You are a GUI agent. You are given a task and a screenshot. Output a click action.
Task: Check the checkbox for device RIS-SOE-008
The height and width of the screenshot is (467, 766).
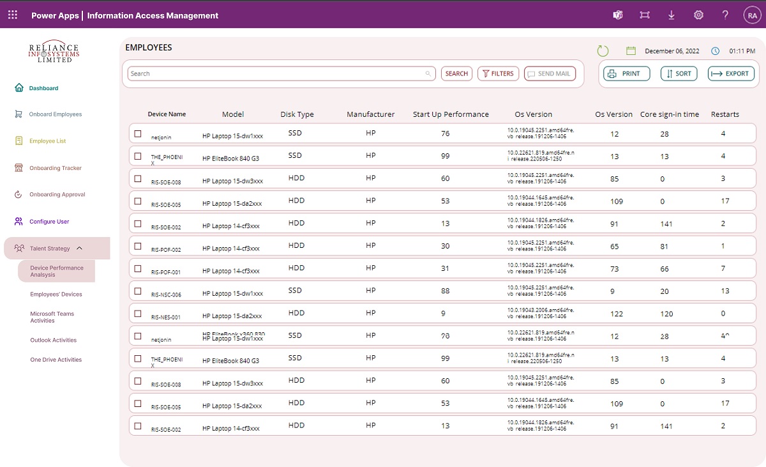(x=137, y=178)
